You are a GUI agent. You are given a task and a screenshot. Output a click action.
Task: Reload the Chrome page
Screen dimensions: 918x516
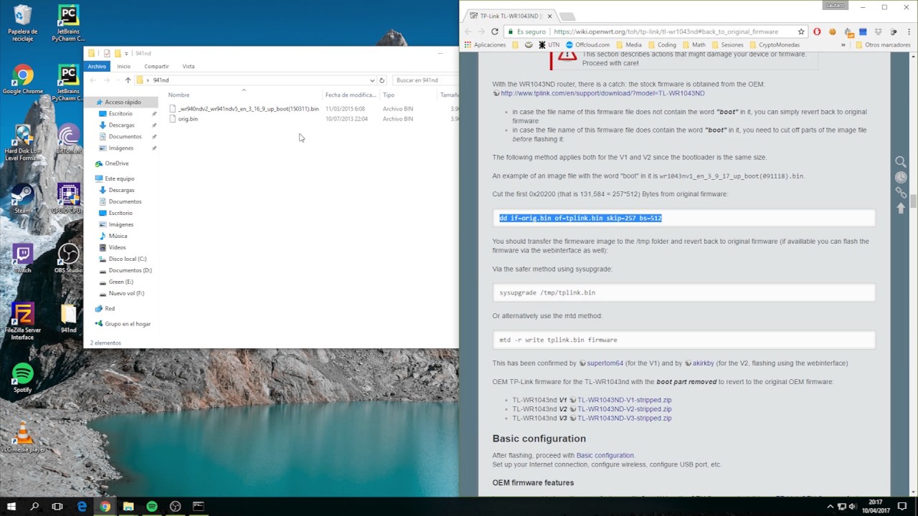click(x=495, y=32)
